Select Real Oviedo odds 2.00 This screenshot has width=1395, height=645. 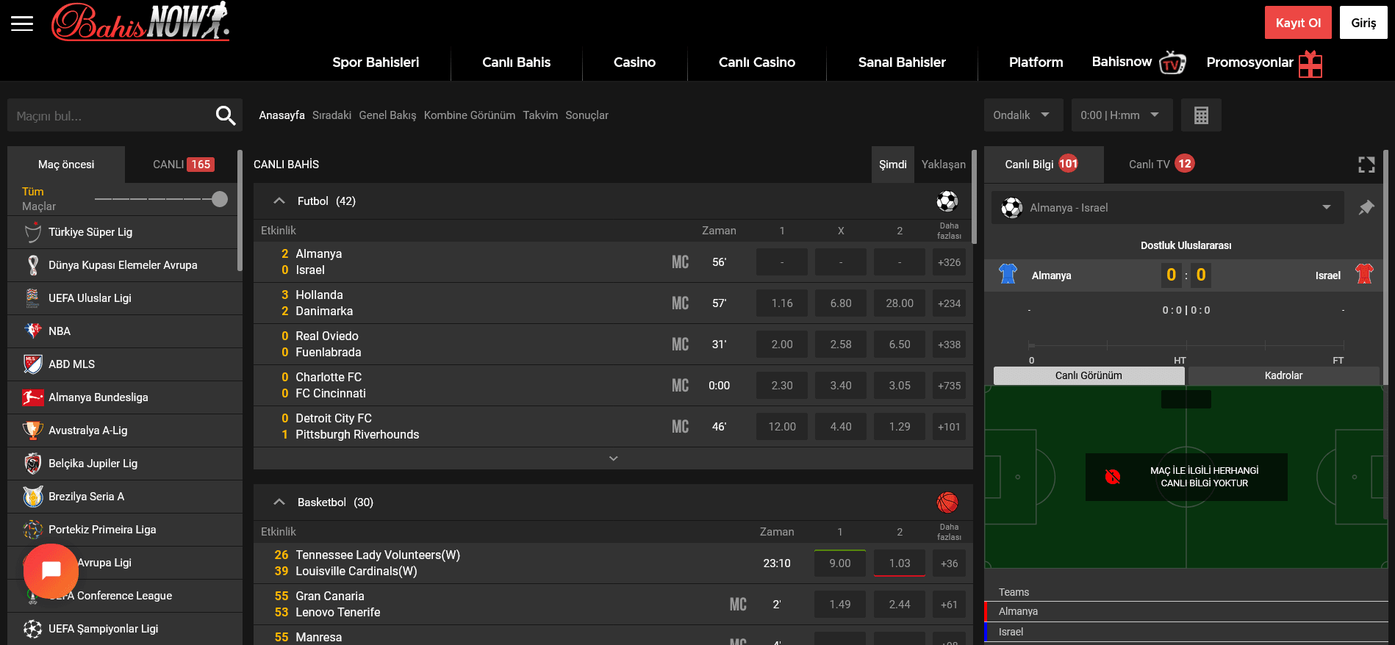(x=782, y=345)
